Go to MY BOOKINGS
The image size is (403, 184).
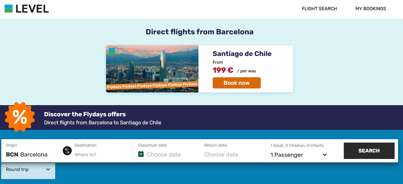(371, 9)
